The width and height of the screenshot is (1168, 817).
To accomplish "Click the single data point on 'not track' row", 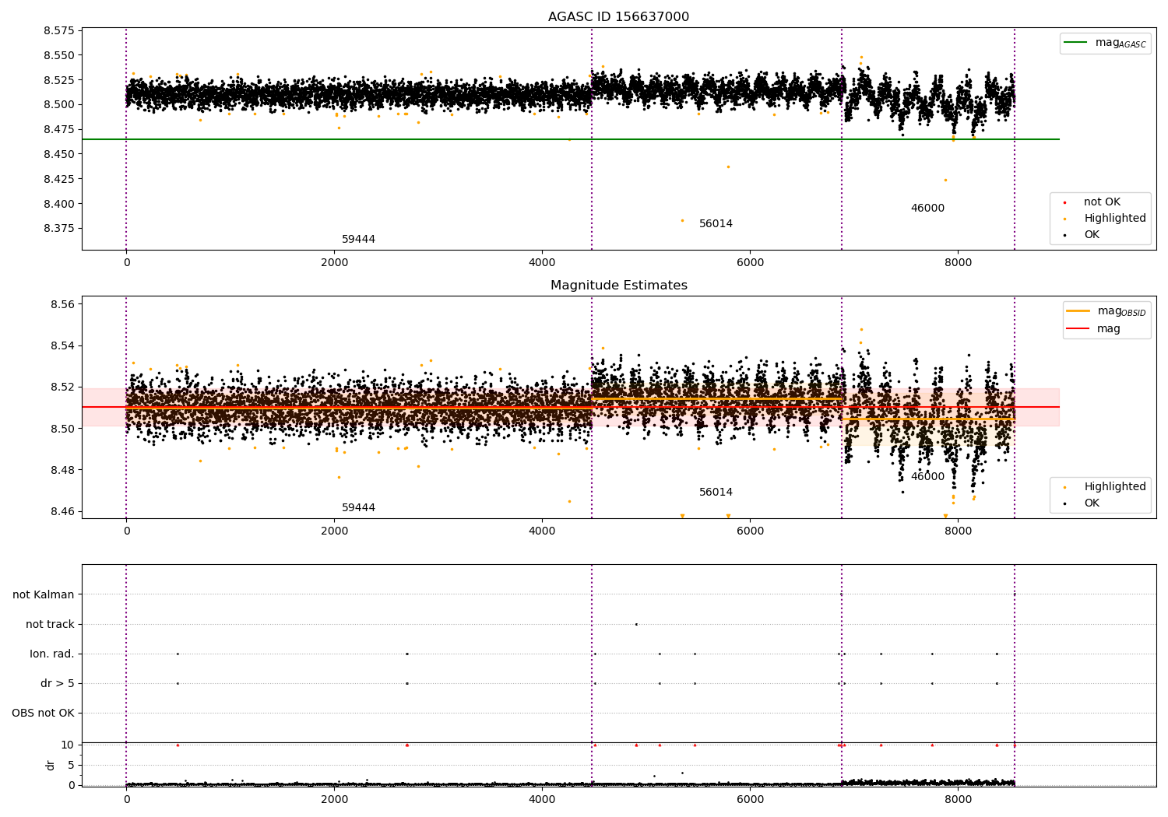I will 636,624.
